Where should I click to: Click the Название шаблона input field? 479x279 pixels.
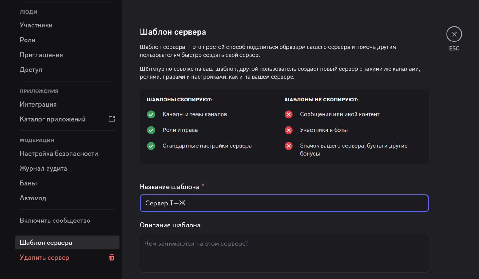(284, 203)
